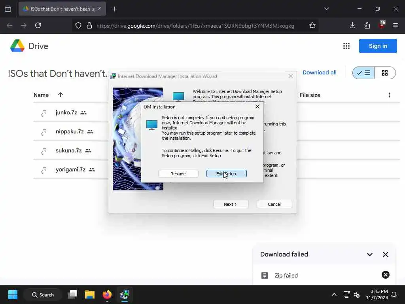The image size is (405, 304).
Task: Select the nippaku.7z file
Action: pyautogui.click(x=70, y=131)
